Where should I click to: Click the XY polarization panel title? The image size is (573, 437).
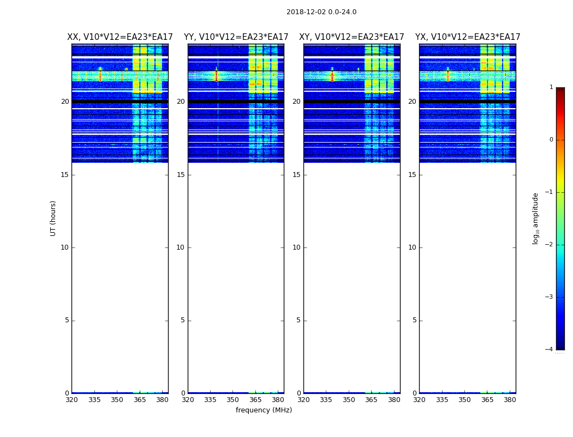pyautogui.click(x=351, y=37)
